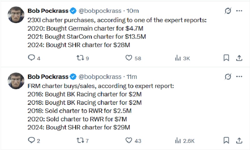Like the 23XI charter purchases tweet

point(129,58)
